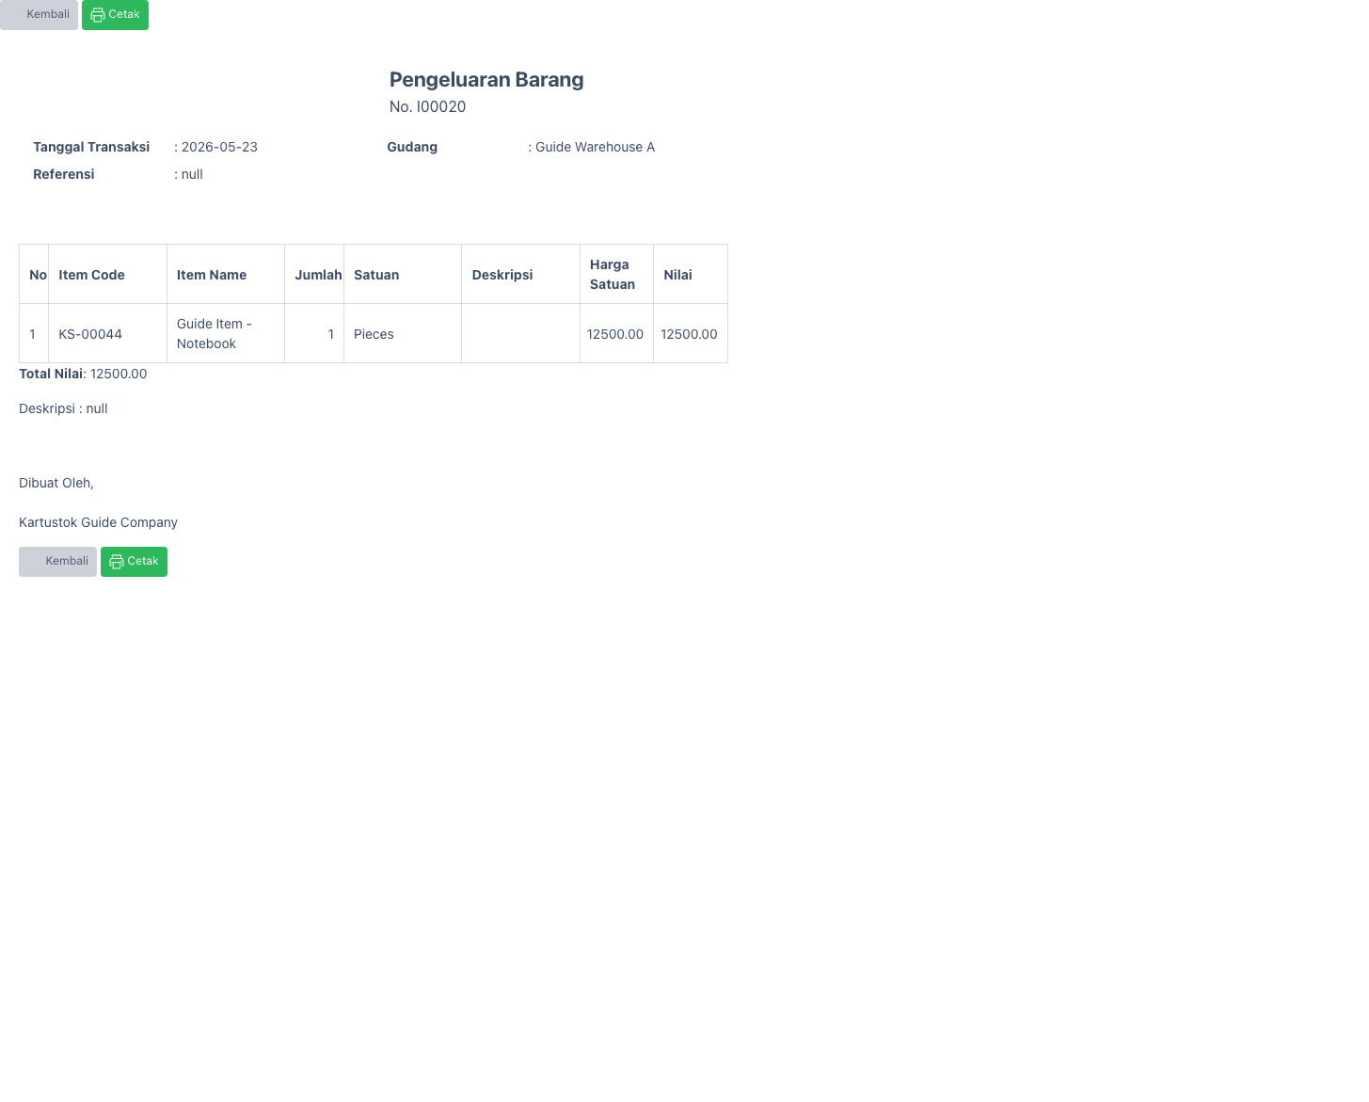Click the Tanggal Transaksi label
This screenshot has height=1102, width=1369.
91,147
